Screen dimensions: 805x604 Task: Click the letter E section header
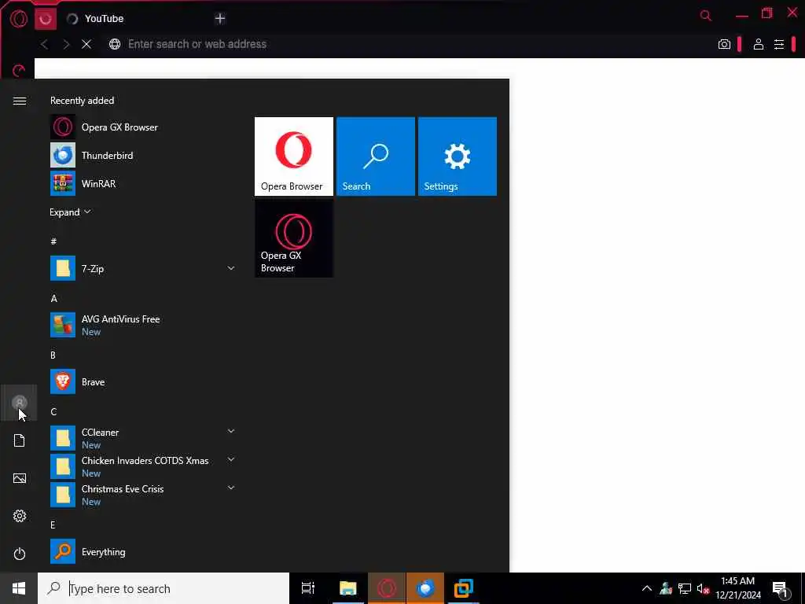53,525
